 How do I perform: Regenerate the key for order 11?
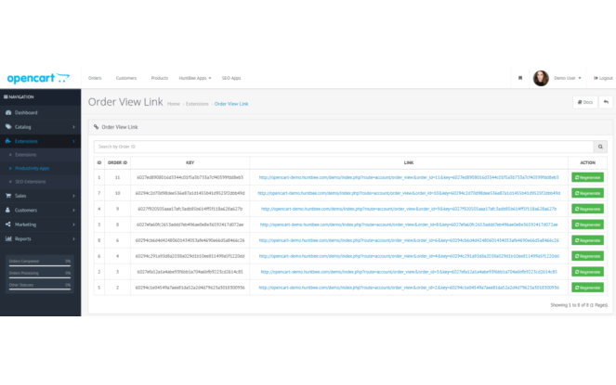[x=587, y=177]
